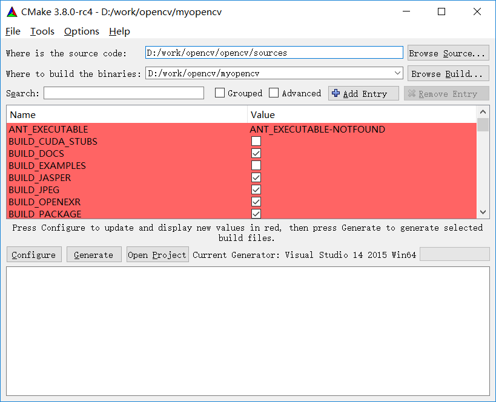The image size is (496, 402).
Task: Expand the build binaries path dropdown
Action: 398,73
